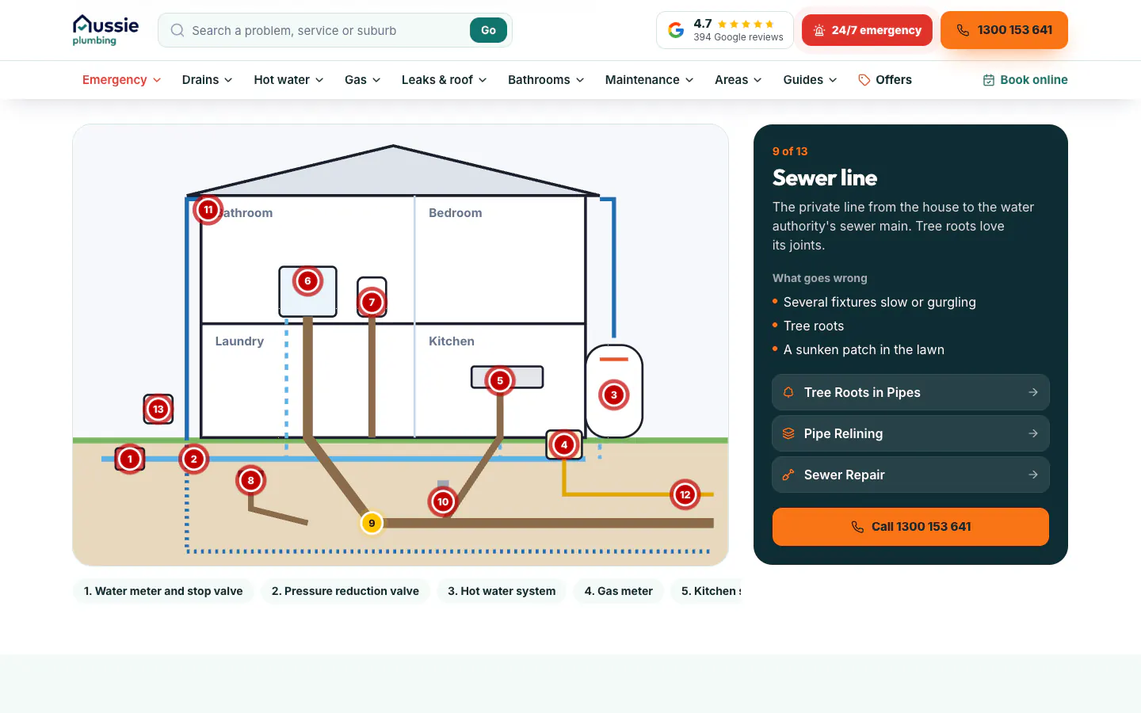Open the Guides menu
The image size is (1141, 713).
tap(810, 80)
